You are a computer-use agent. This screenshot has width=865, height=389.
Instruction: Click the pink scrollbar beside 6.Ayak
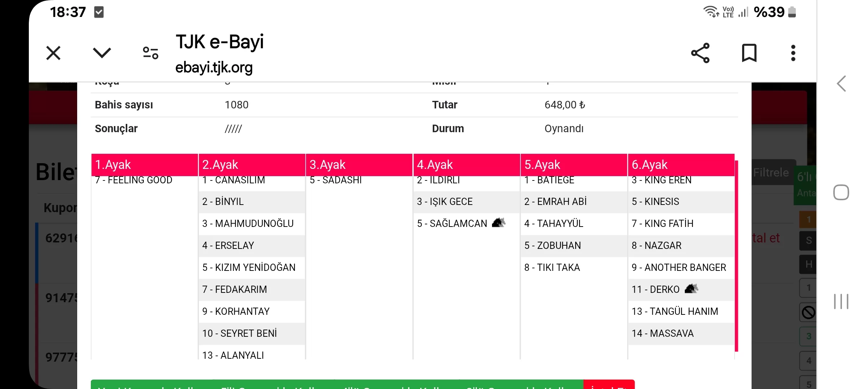pos(736,256)
